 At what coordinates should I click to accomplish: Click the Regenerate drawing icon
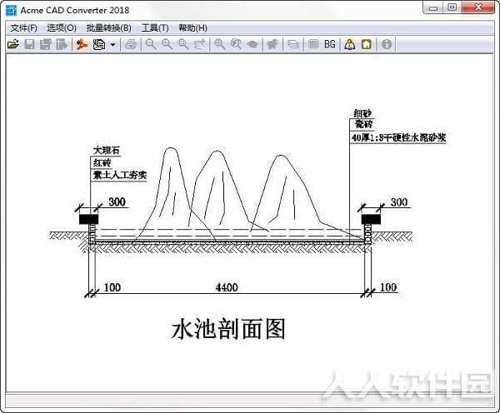pos(272,44)
